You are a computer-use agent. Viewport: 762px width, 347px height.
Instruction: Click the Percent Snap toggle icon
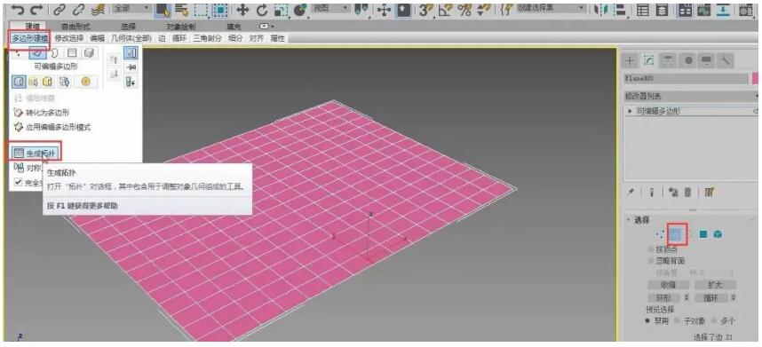tap(464, 10)
